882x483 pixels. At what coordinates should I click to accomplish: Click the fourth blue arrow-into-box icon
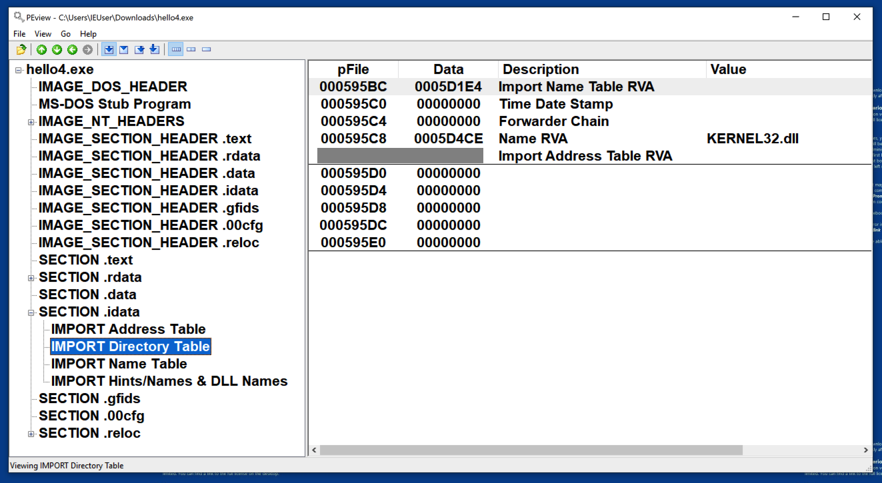tap(155, 49)
